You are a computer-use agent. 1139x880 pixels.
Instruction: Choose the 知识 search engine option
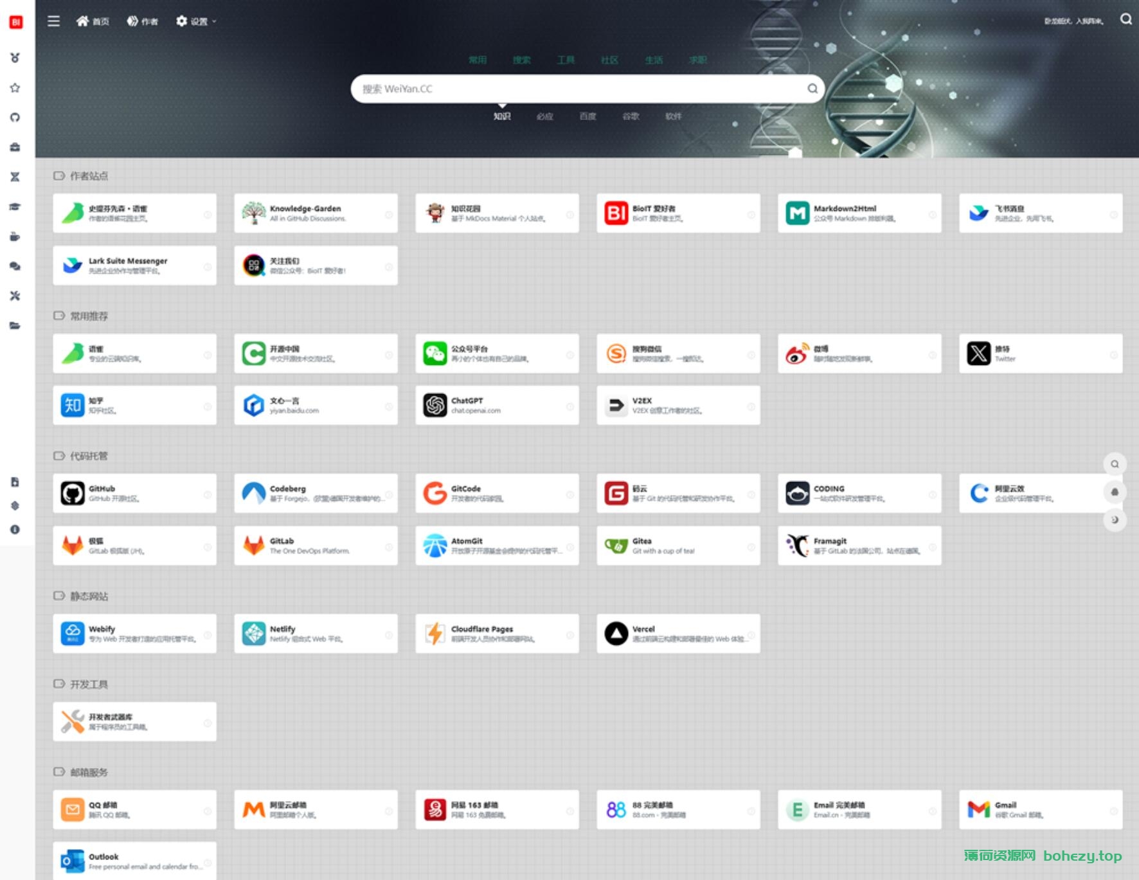(502, 116)
